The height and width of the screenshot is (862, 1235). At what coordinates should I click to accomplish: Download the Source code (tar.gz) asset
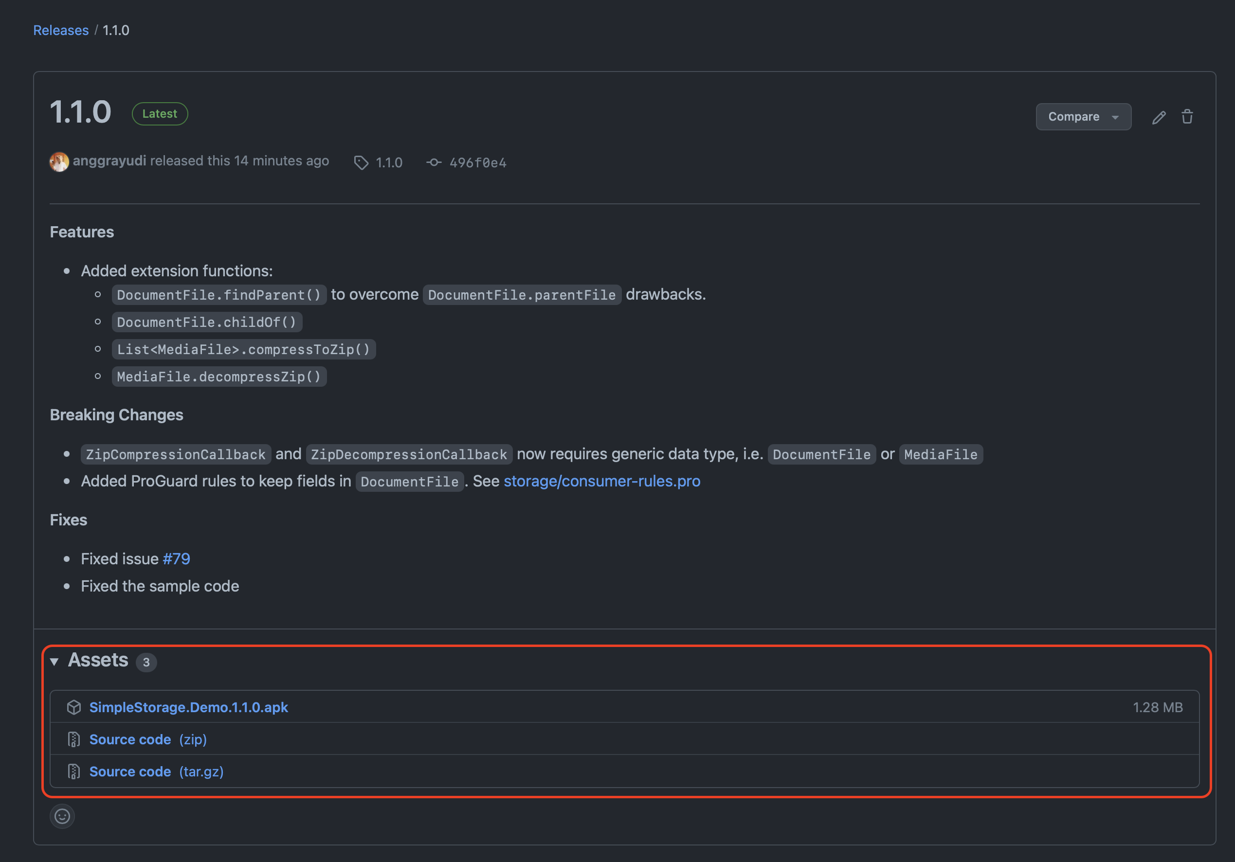coord(130,771)
